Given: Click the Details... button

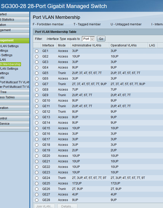Looking at the screenshot, I should (x=67, y=206).
